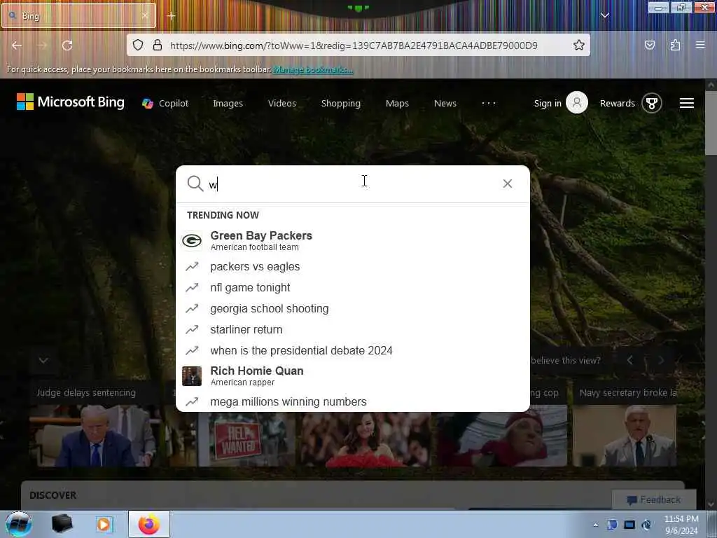Image resolution: width=717 pixels, height=538 pixels.
Task: Close the Bing tab
Action: pyautogui.click(x=144, y=15)
